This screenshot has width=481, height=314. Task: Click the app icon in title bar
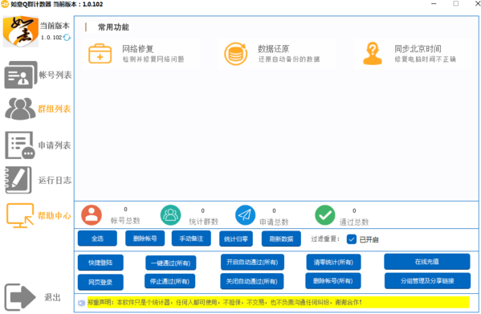[x=5, y=4]
